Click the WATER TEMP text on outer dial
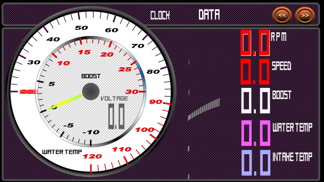 (x=62, y=152)
